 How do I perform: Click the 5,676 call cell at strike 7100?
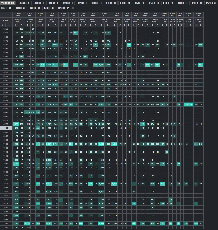point(49,223)
